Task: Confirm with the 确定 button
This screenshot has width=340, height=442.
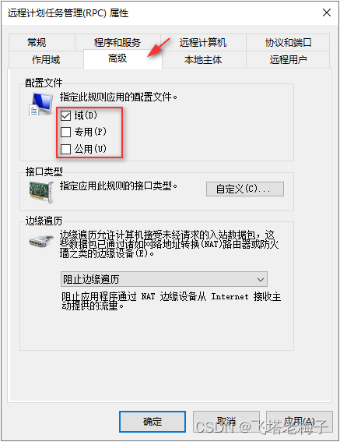Action: (152, 422)
